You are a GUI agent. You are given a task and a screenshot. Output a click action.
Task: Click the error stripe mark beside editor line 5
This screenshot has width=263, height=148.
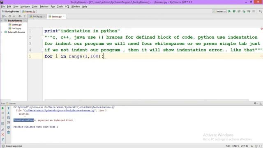click(x=261, y=56)
